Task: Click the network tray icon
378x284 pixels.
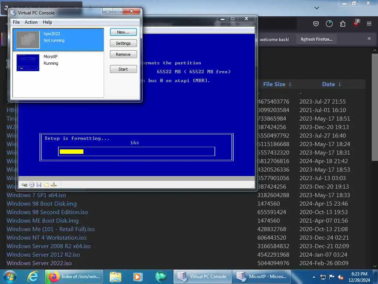Action: 323,277
